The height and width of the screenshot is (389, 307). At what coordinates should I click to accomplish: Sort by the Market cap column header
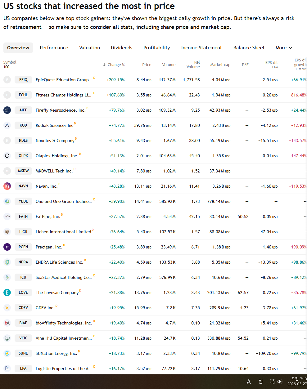tap(220, 65)
